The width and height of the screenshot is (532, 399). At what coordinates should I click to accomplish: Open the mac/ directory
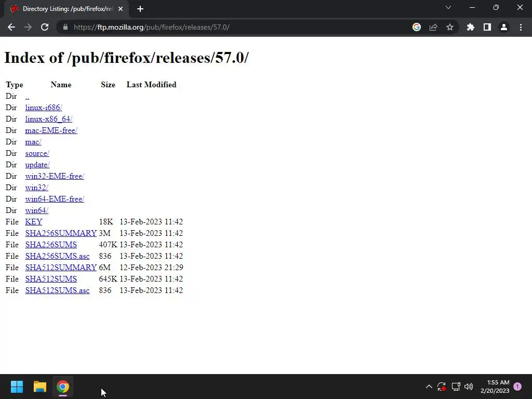click(x=33, y=142)
